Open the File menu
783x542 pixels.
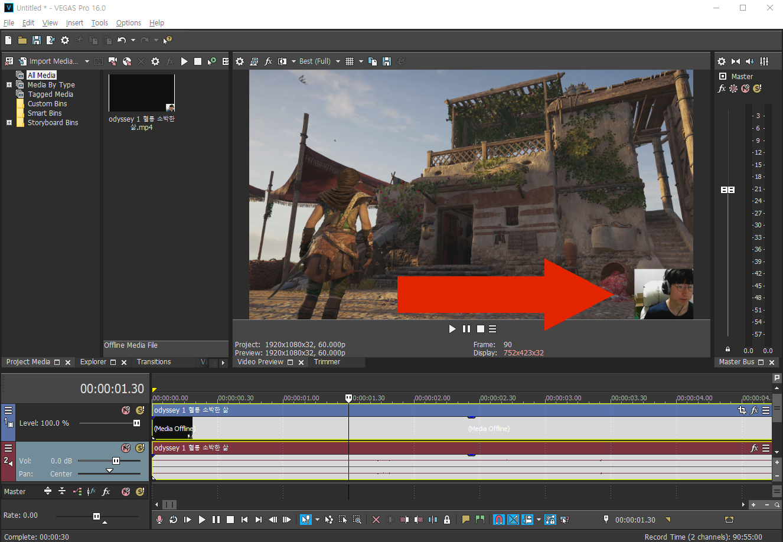(9, 23)
